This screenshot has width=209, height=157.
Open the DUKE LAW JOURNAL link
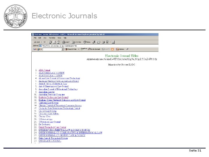coord(50,141)
